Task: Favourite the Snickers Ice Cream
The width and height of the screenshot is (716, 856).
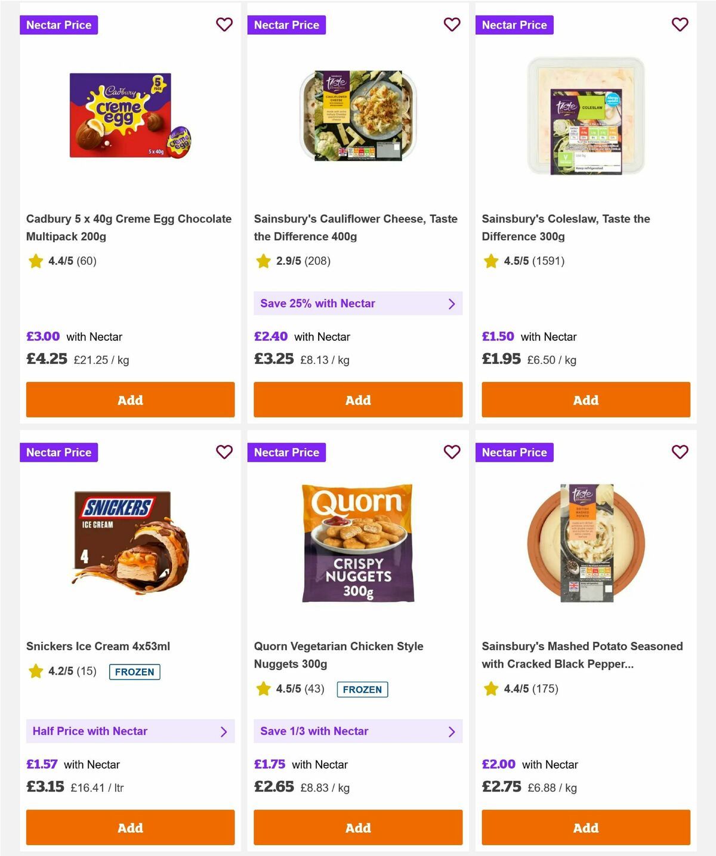Action: click(224, 452)
